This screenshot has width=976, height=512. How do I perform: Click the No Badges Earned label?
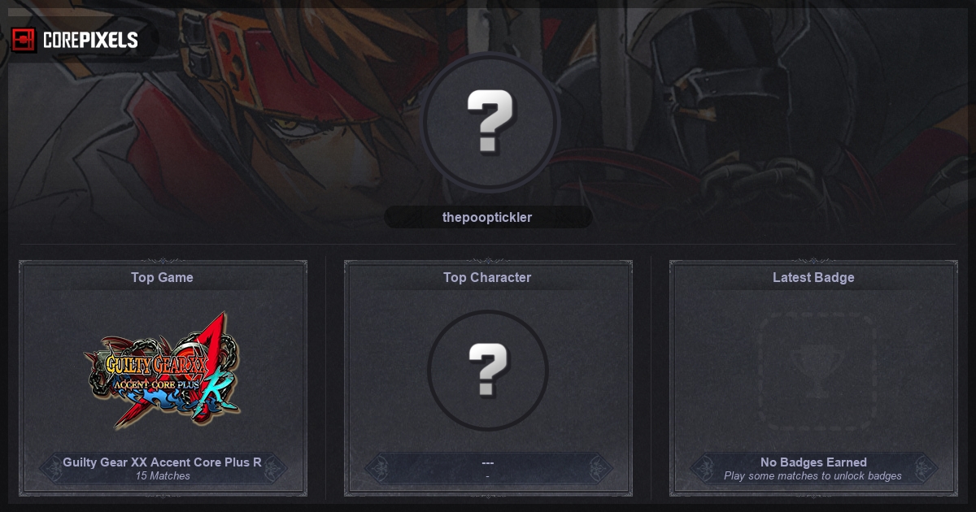pos(813,462)
